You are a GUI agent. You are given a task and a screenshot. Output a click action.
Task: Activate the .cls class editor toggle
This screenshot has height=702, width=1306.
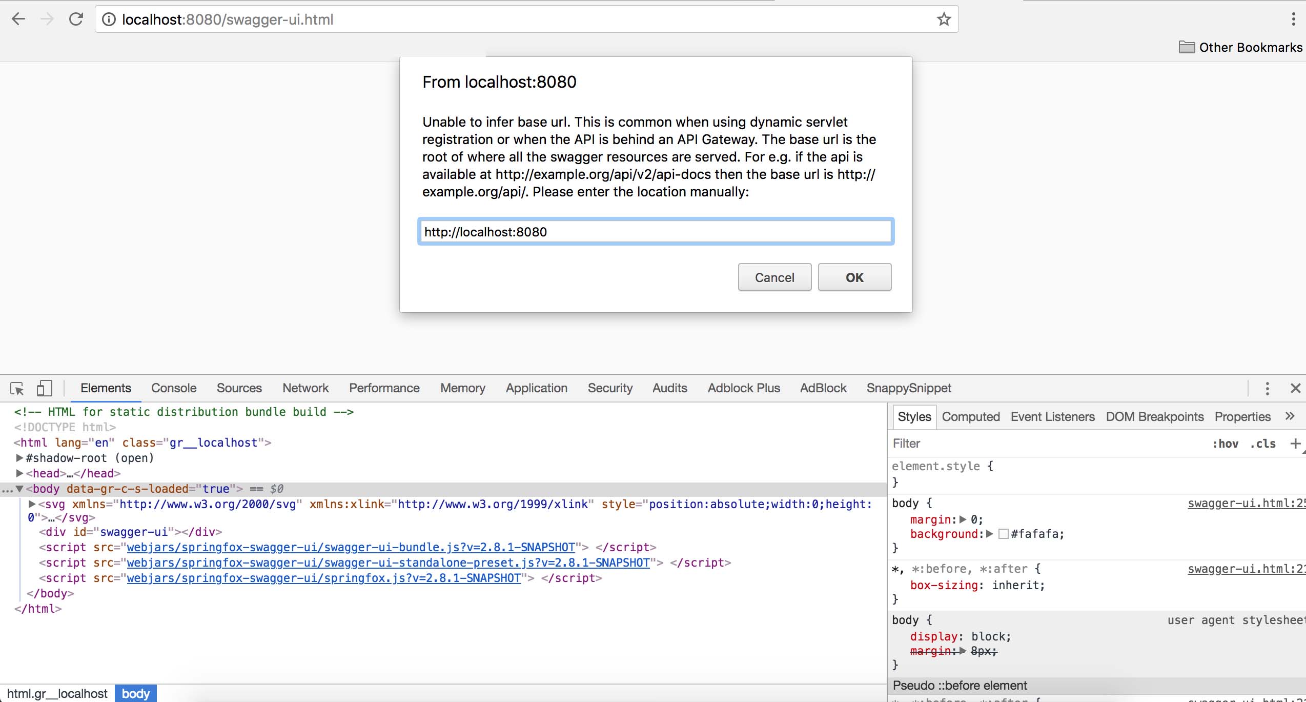coord(1262,443)
